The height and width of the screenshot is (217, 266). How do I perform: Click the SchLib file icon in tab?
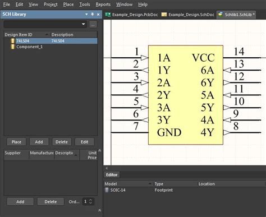click(x=221, y=15)
